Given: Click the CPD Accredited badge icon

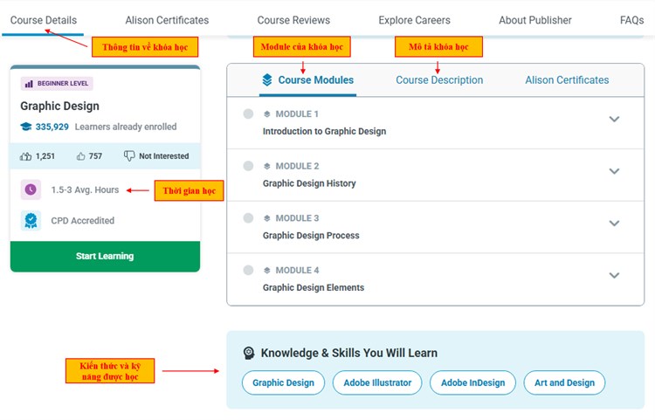Looking at the screenshot, I should (31, 221).
